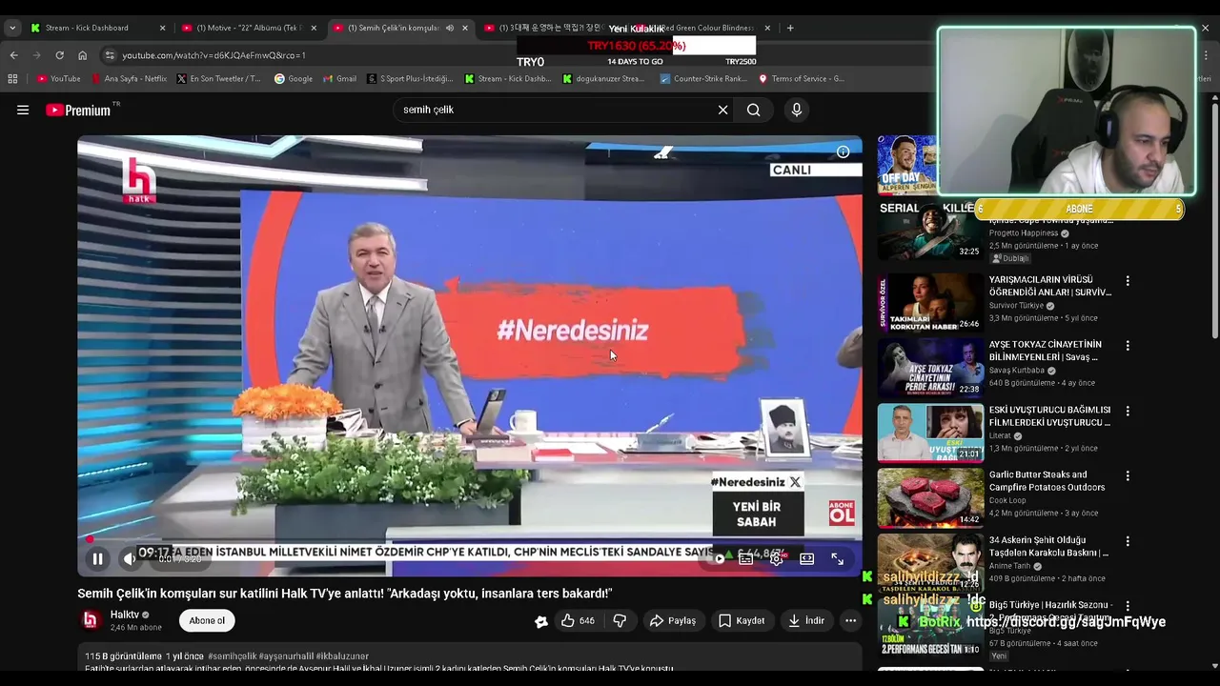1220x686 pixels.
Task: Click the address bar URL
Action: [213, 55]
